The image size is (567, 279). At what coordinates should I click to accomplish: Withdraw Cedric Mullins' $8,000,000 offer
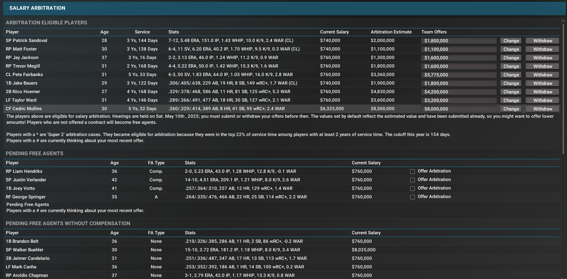pyautogui.click(x=542, y=109)
